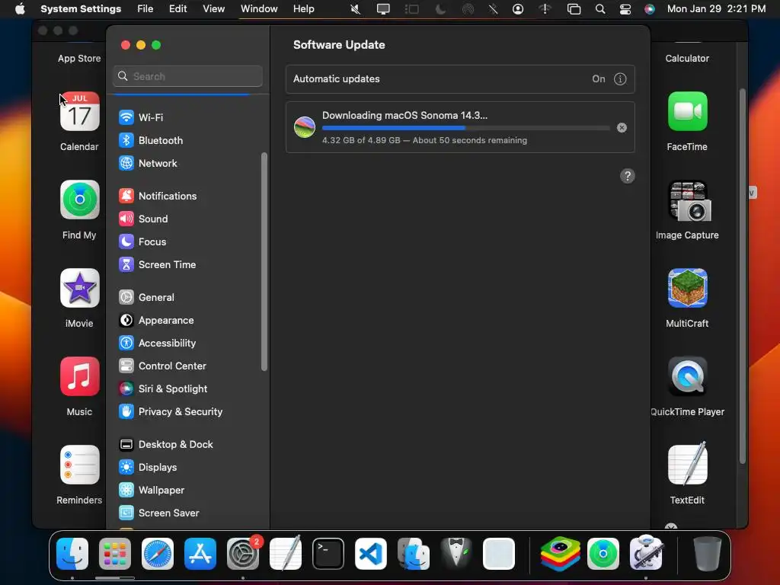Launch Visual Studio Code from Dock
780x585 pixels.
coord(371,554)
